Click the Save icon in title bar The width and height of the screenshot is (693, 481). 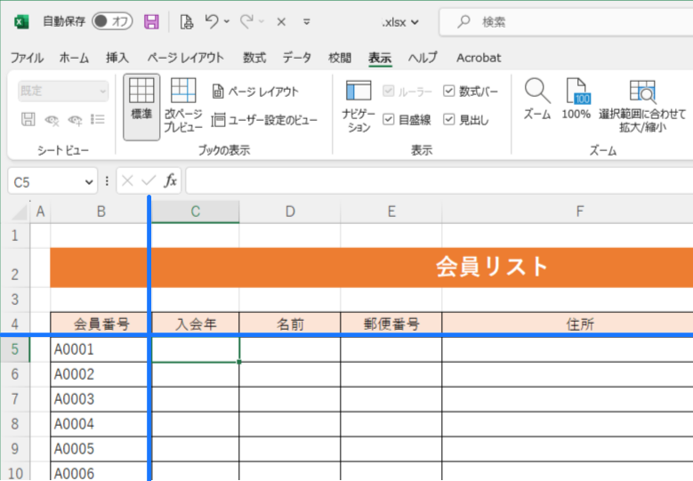(151, 21)
